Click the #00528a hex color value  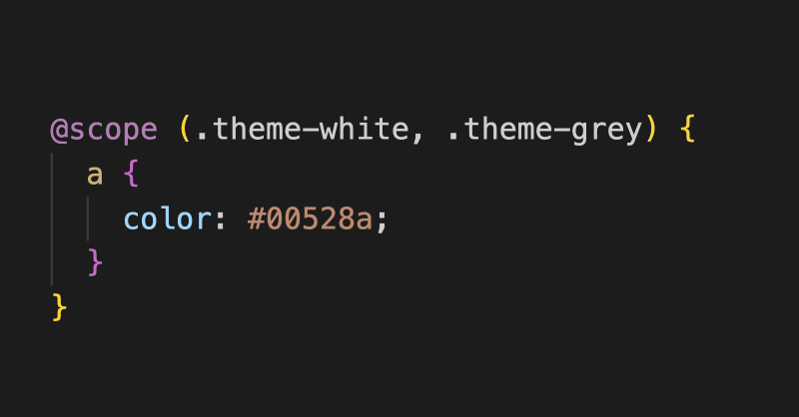pyautogui.click(x=310, y=218)
